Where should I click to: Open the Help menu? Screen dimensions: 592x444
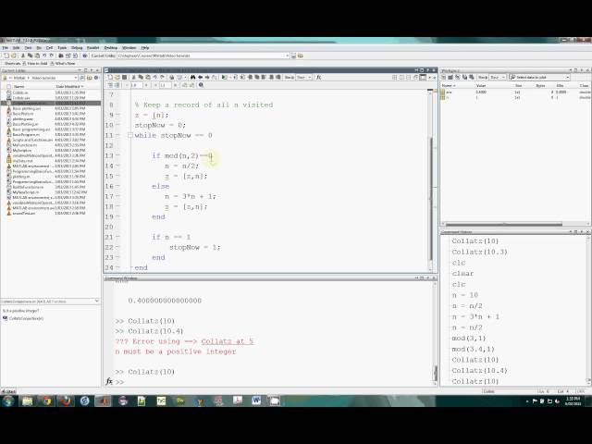point(145,48)
